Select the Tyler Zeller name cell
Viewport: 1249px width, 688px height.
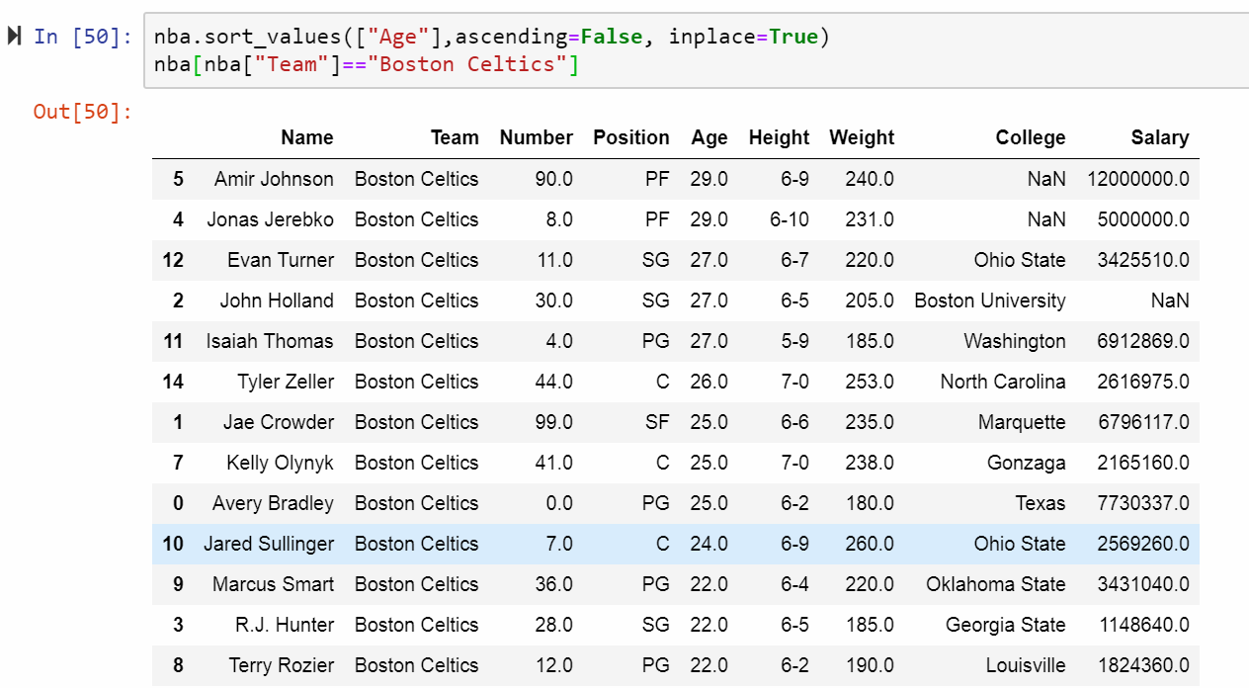coord(286,382)
